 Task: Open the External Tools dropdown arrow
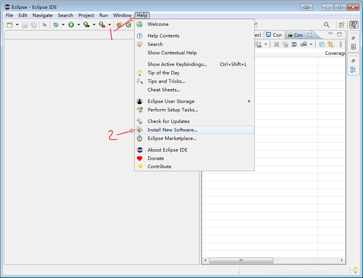109,25
